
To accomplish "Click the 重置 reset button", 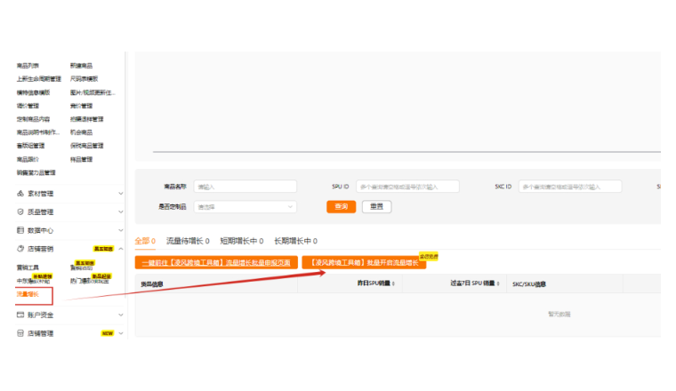I will coord(376,207).
